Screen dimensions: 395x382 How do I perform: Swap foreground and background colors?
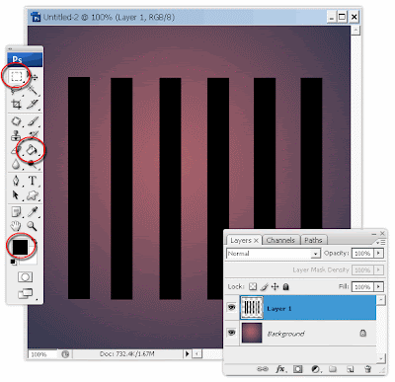click(36, 243)
